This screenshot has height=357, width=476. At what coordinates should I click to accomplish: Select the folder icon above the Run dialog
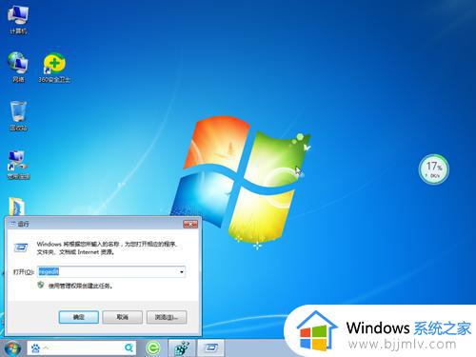tap(16, 207)
